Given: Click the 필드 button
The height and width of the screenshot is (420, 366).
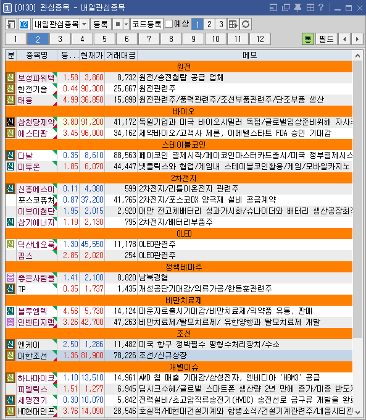Looking at the screenshot, I should [x=326, y=39].
